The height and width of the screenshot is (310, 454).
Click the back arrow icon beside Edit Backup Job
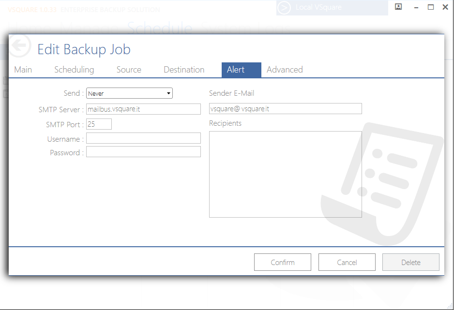(19, 46)
